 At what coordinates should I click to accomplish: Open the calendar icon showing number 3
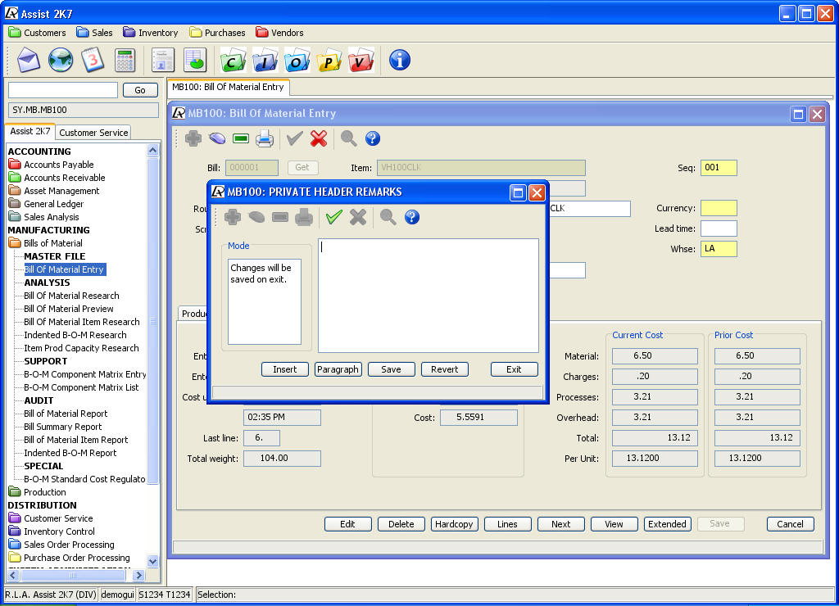tap(93, 60)
